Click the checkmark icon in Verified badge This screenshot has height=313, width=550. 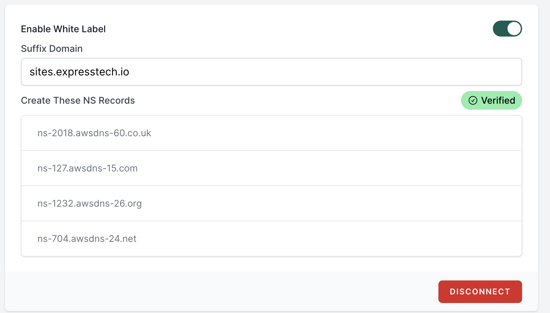(x=473, y=100)
